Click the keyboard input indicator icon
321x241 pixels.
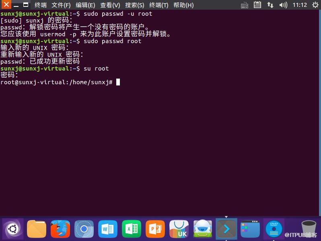tap(245, 5)
